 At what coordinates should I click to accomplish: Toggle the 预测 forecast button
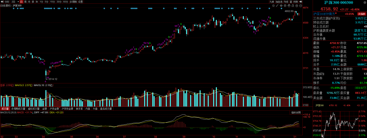pos(296,2)
